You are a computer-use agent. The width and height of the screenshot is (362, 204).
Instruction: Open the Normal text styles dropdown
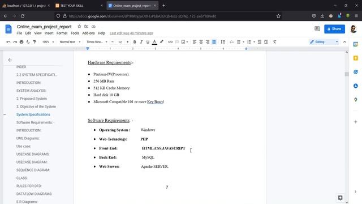click(x=70, y=42)
